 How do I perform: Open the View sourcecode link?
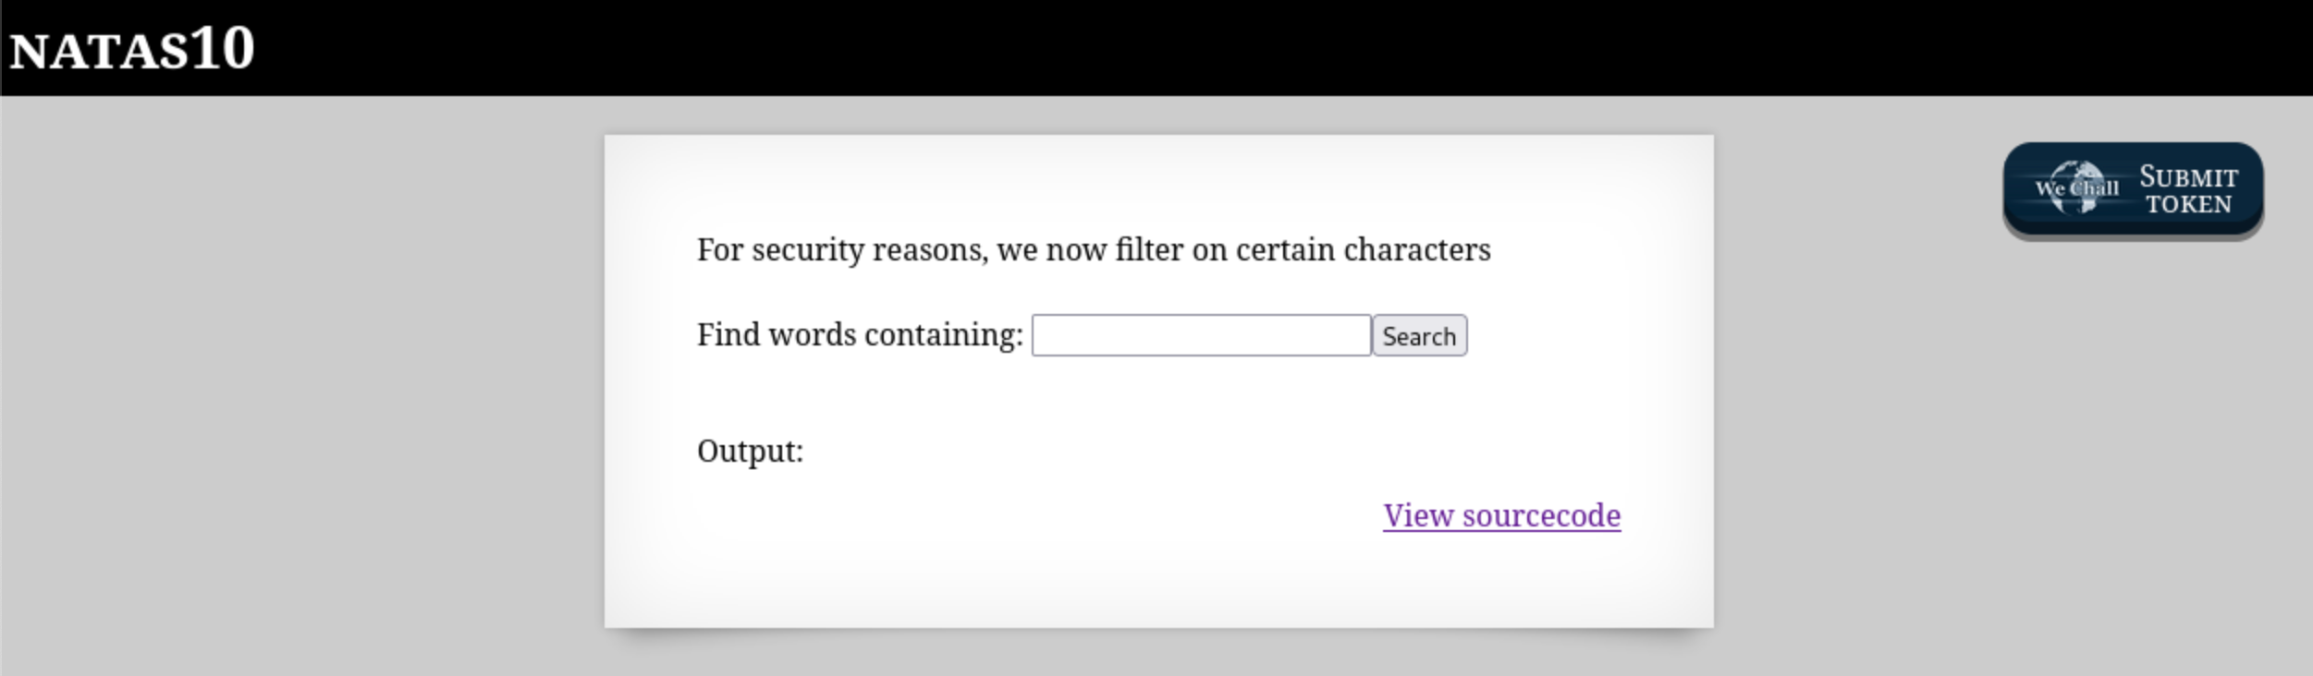1501,515
